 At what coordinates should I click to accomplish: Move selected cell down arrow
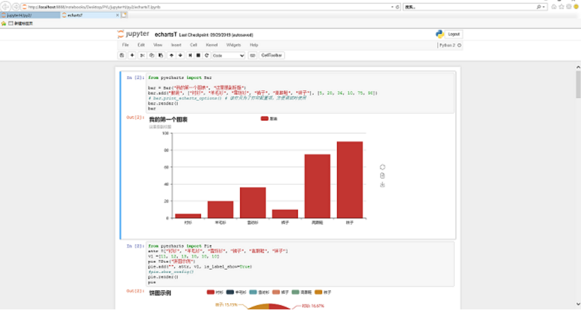point(181,55)
